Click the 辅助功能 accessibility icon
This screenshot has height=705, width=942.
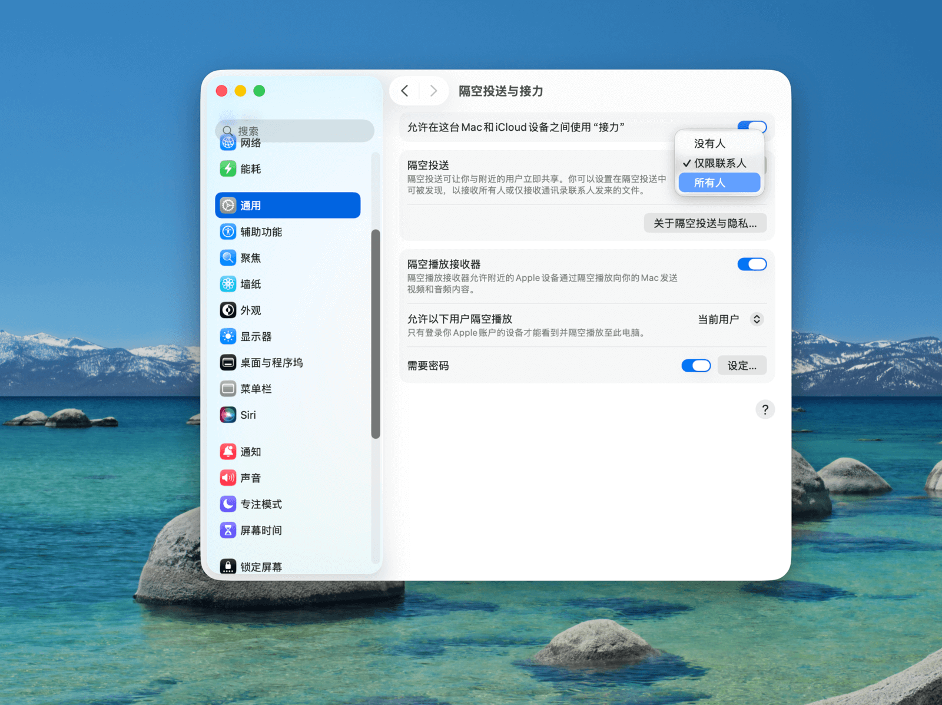228,232
